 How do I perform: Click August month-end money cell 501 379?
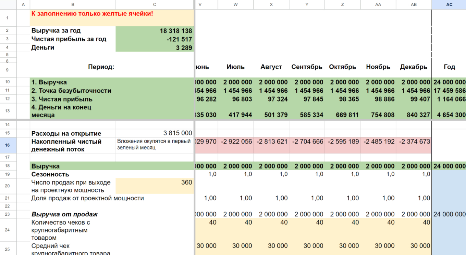271,115
